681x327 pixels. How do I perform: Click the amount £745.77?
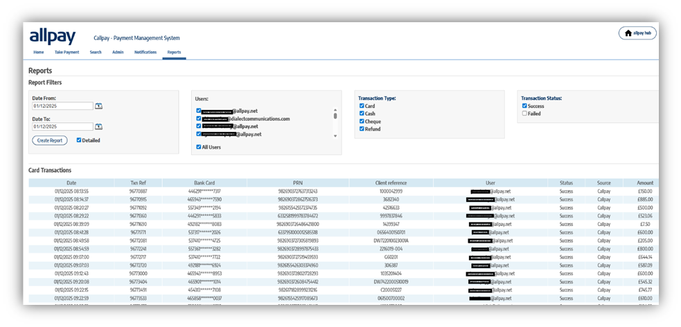point(646,290)
